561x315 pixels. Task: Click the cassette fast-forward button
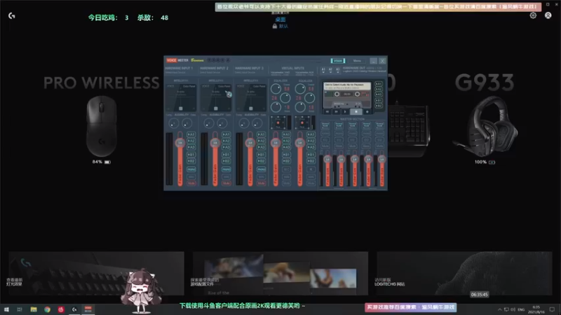click(x=337, y=112)
